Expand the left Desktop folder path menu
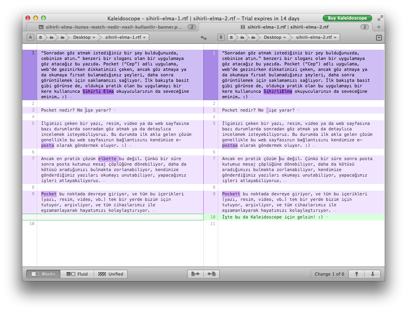The height and width of the screenshot is (312, 407). click(x=84, y=38)
